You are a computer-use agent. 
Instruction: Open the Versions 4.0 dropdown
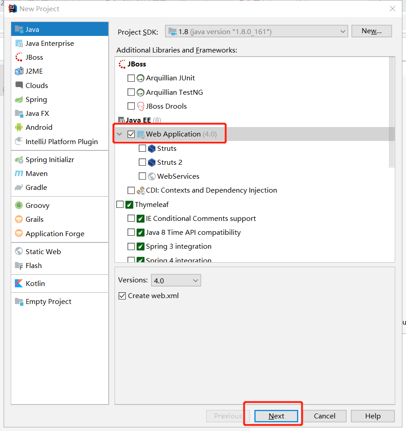[176, 280]
